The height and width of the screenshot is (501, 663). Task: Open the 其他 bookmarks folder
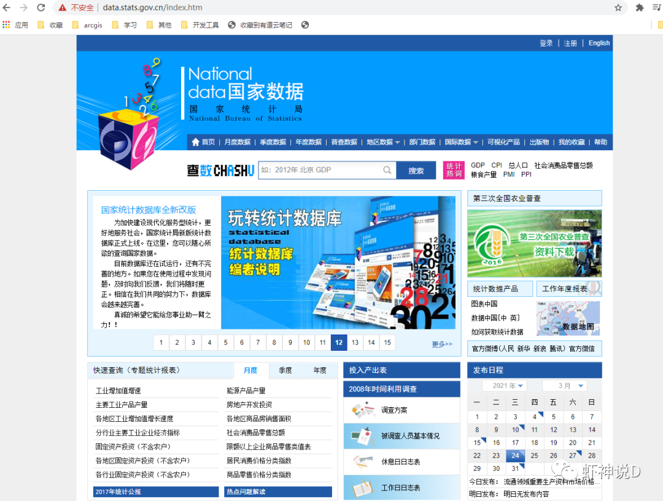(159, 25)
